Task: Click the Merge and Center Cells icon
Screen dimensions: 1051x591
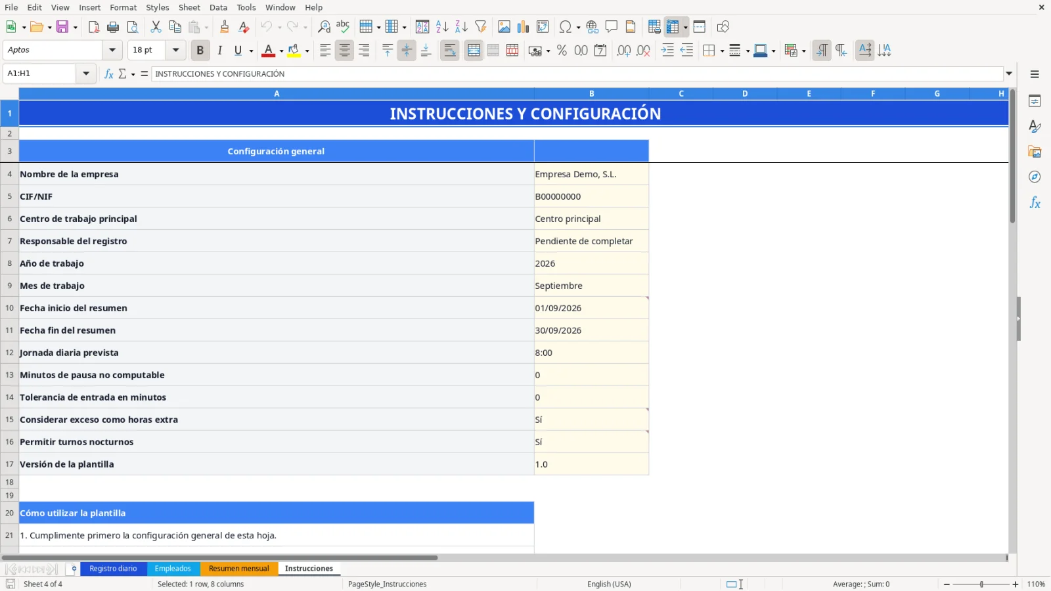Action: [x=474, y=50]
